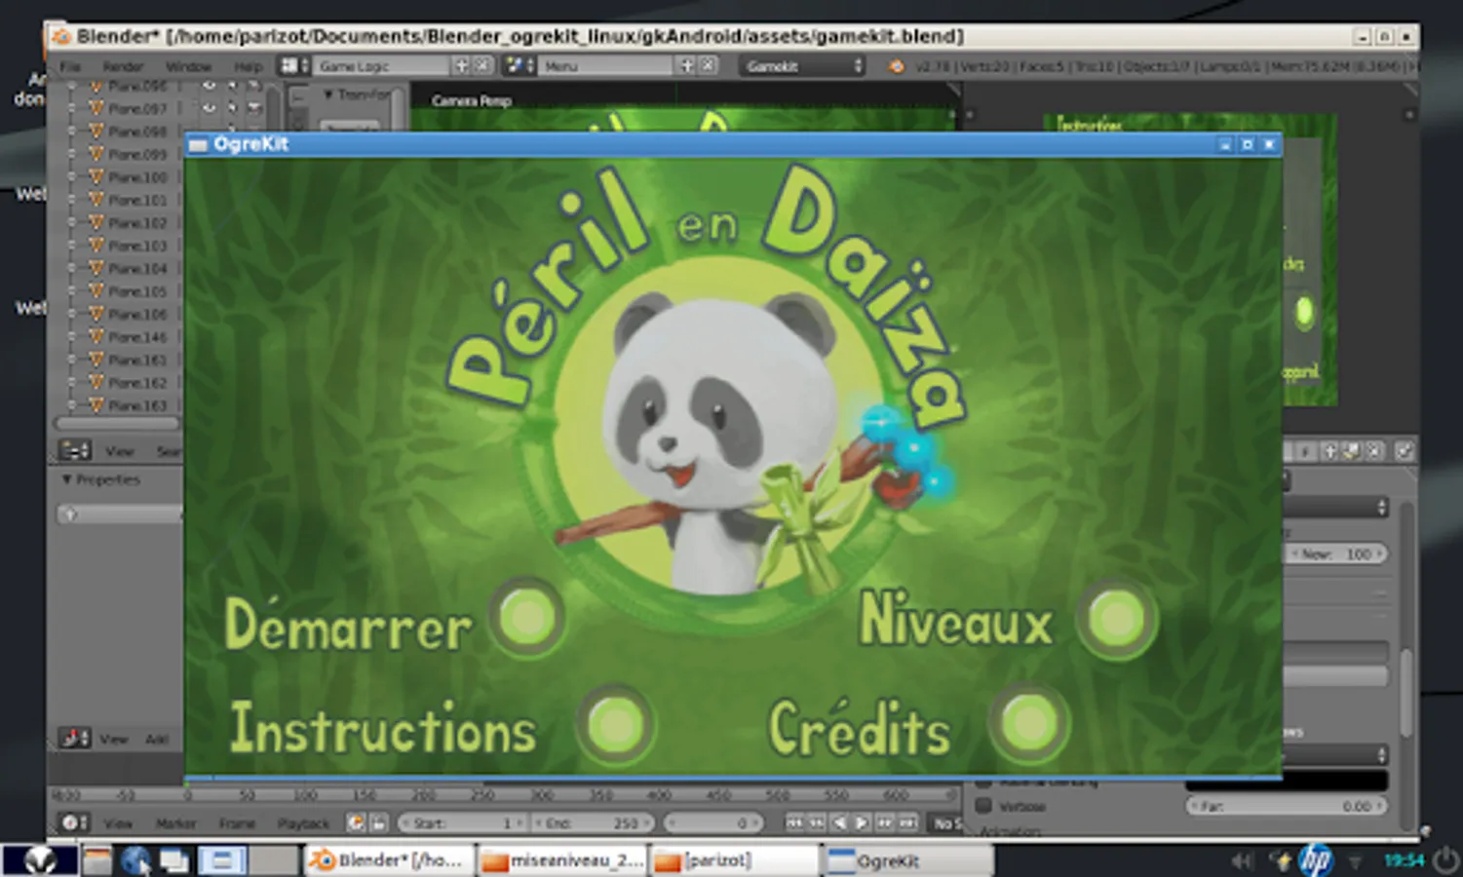
Task: Toggle renderability camera of Plane.097
Action: (254, 108)
